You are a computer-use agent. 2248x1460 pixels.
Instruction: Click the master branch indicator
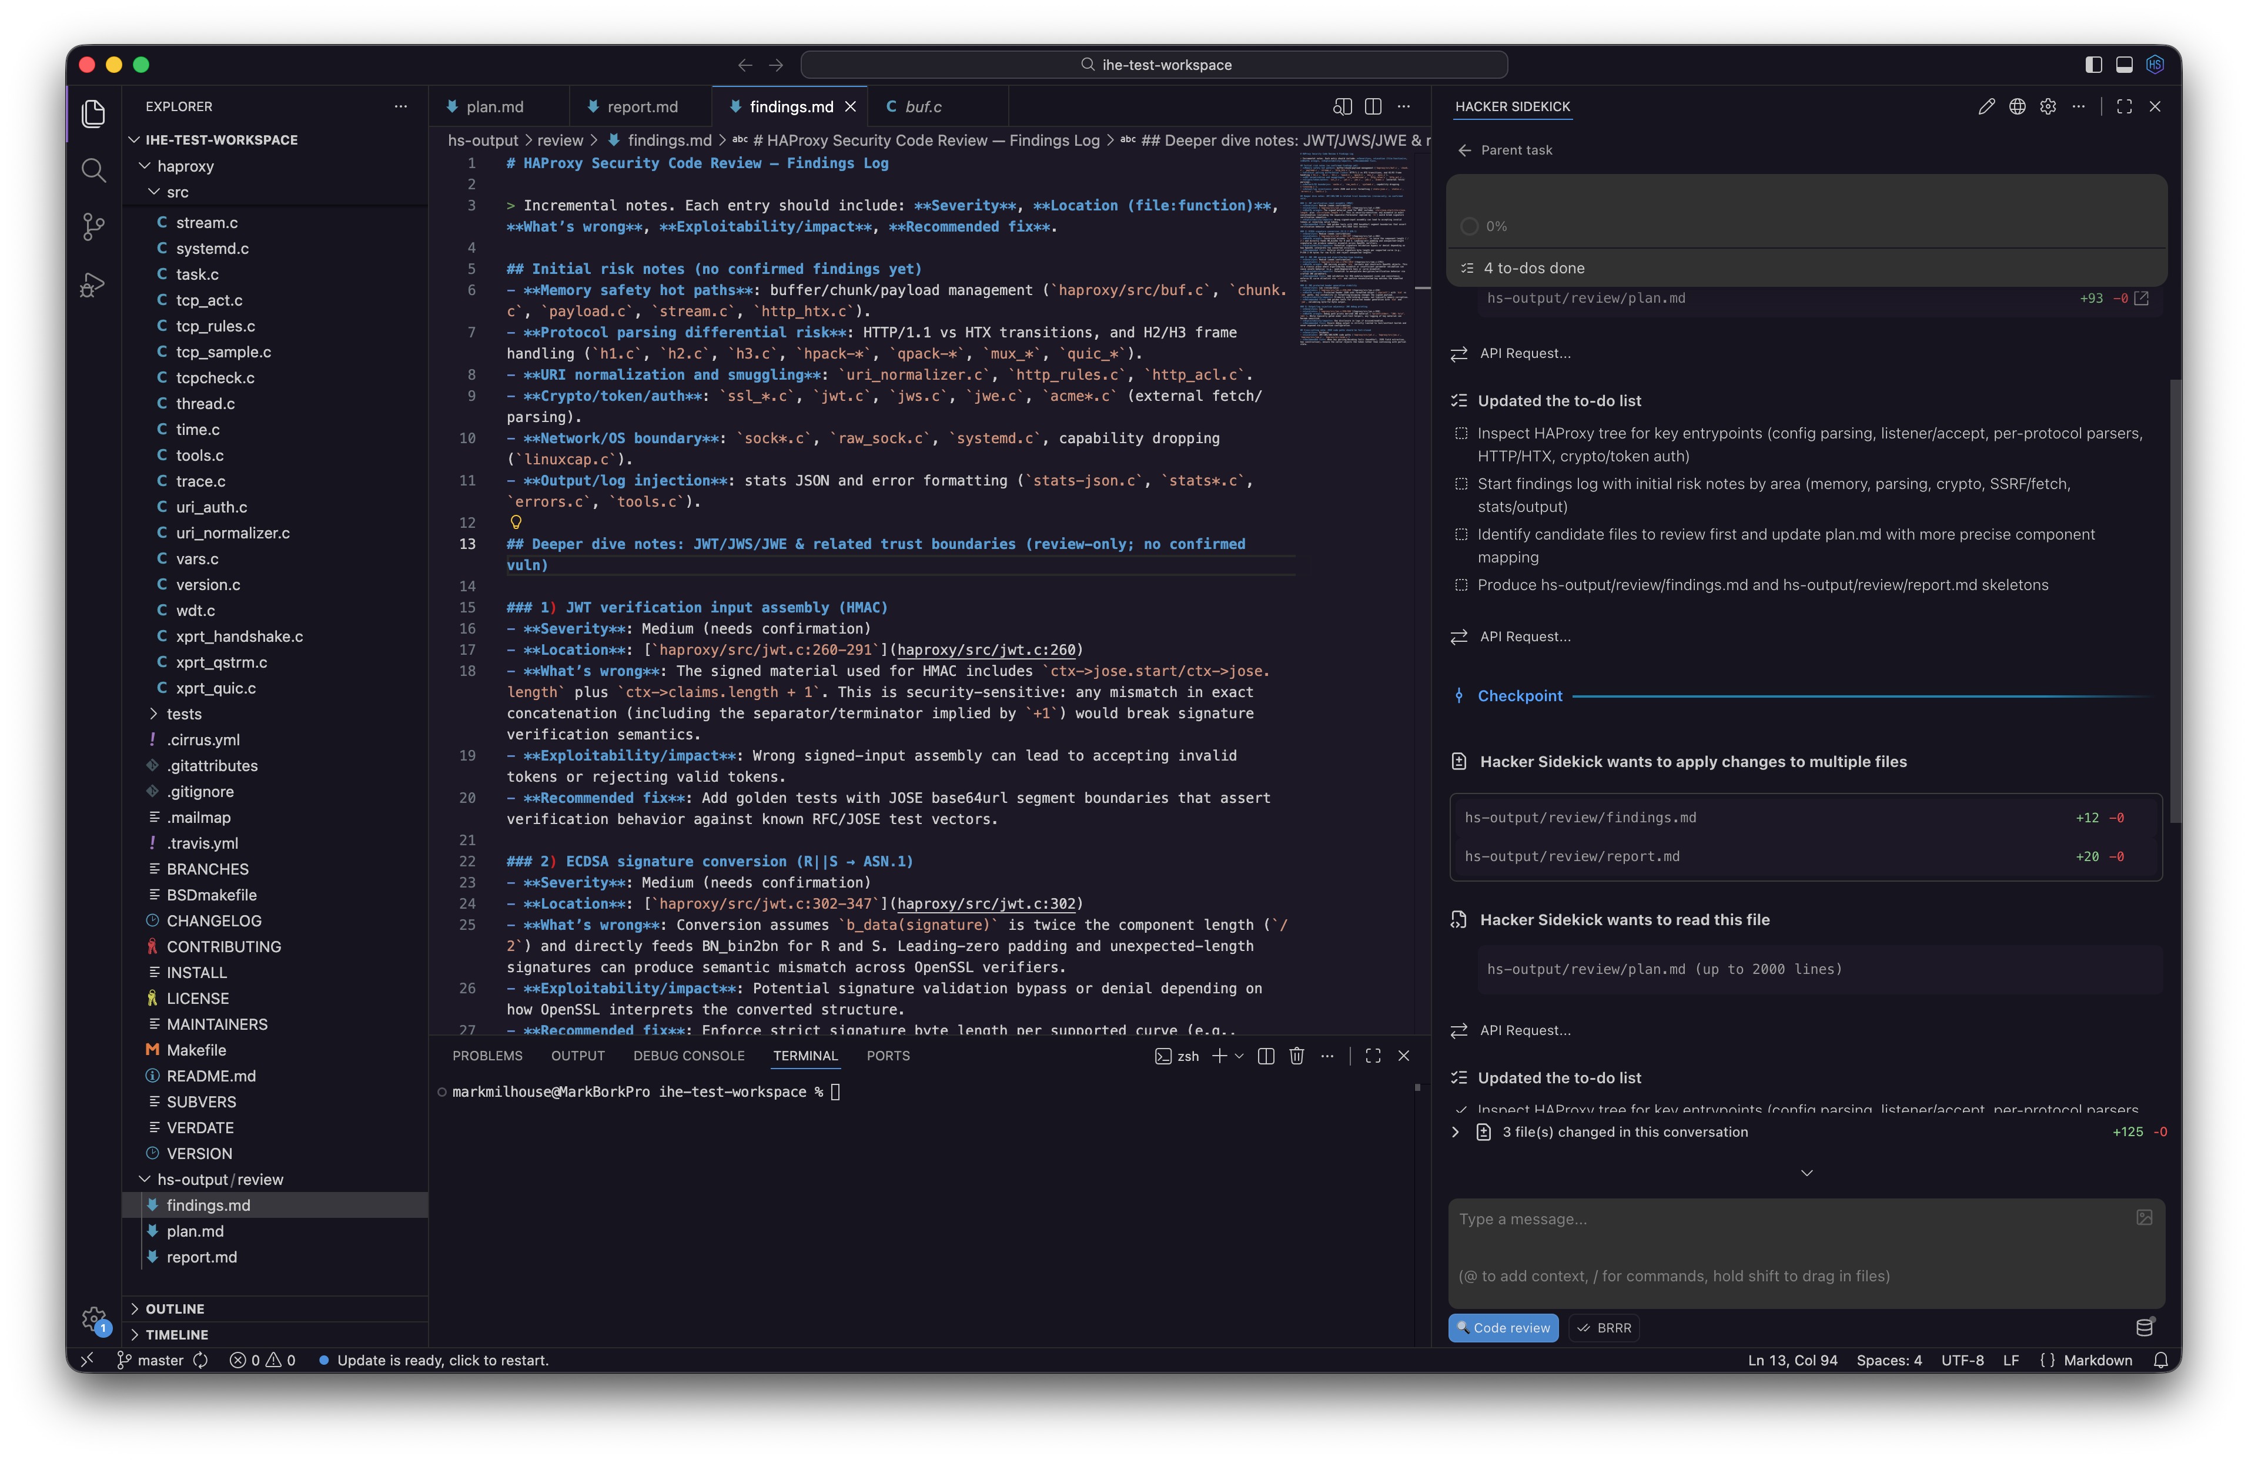coord(150,1361)
